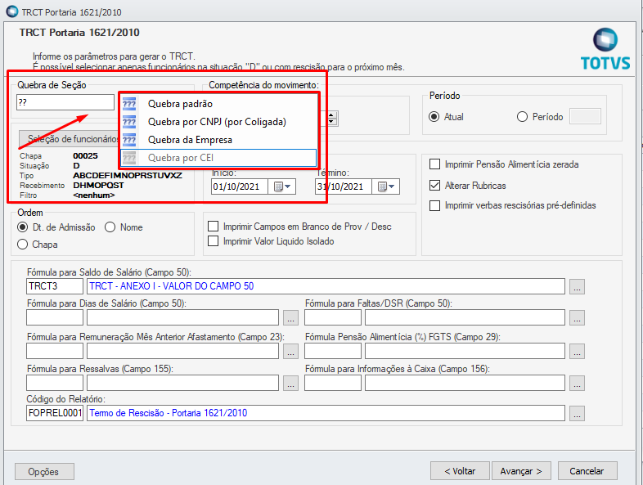The width and height of the screenshot is (643, 485).
Task: Click the FOPREL0001 report code field
Action: click(x=55, y=413)
